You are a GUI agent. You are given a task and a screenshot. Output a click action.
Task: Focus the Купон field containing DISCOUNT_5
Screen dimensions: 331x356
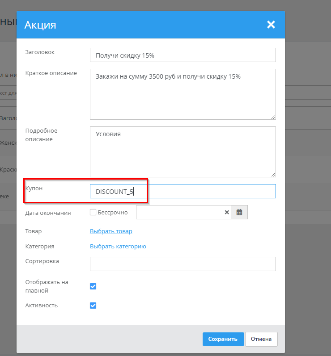click(x=183, y=191)
